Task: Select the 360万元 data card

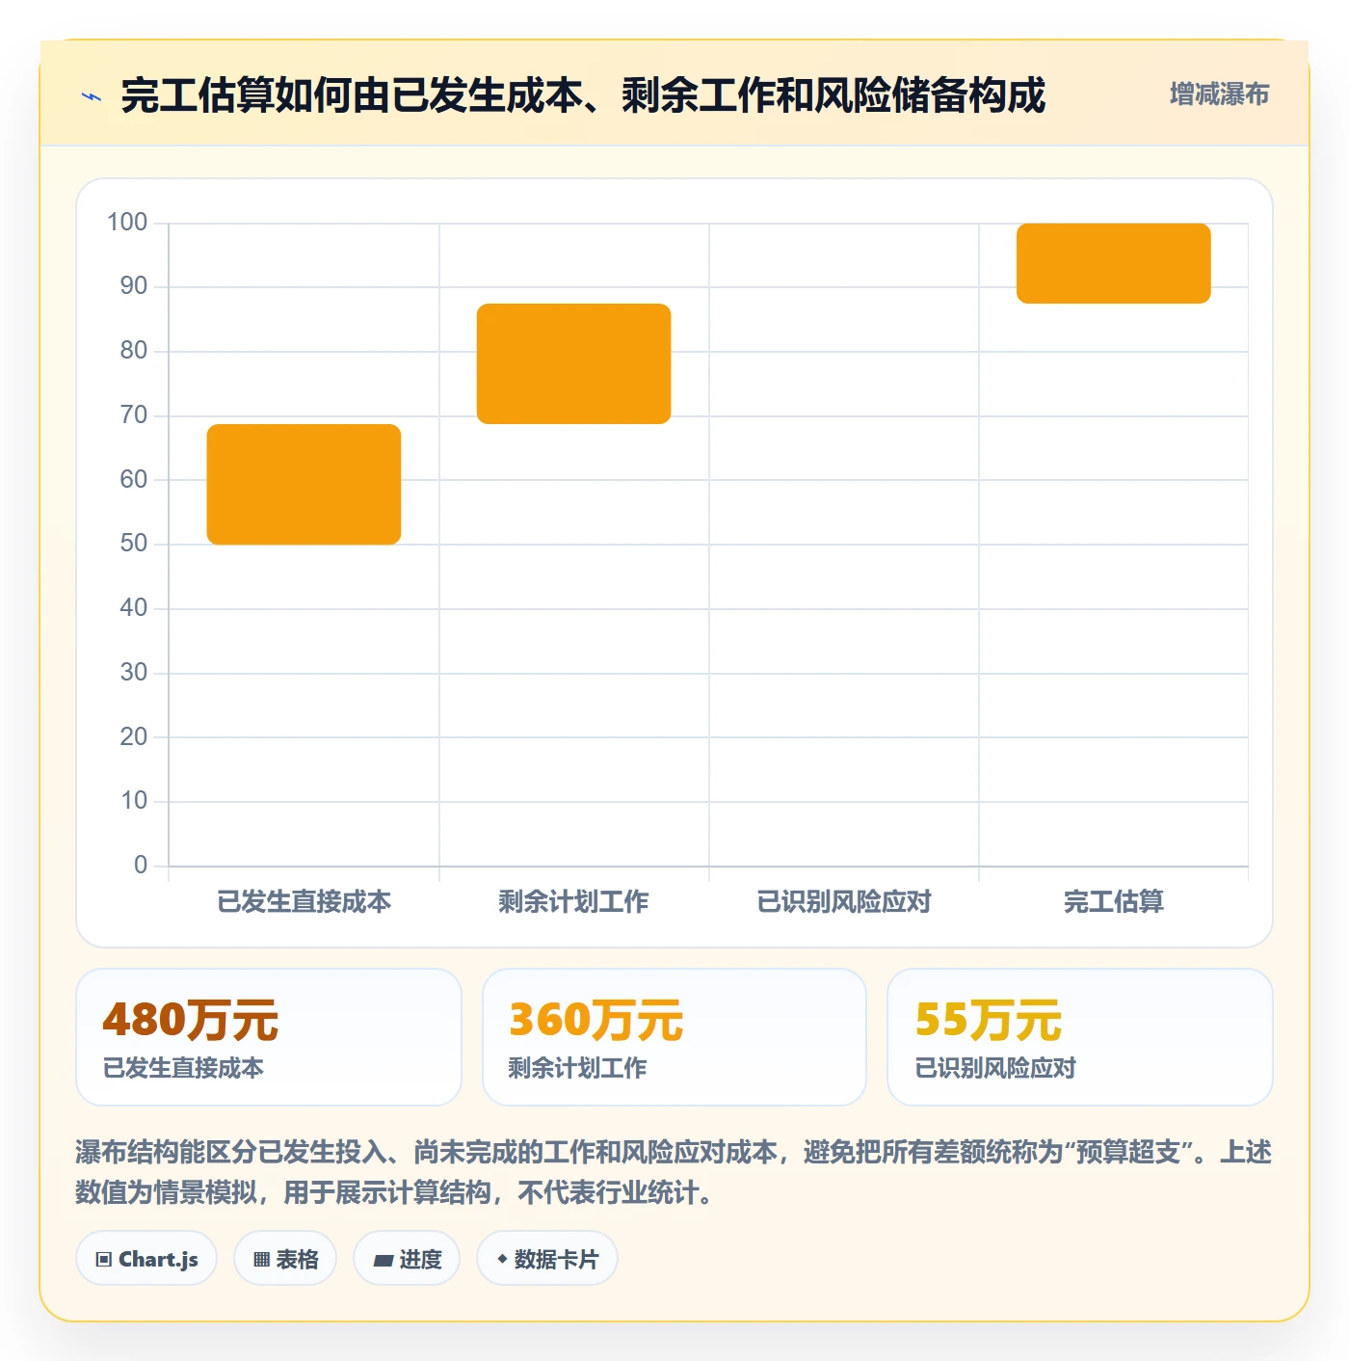Action: pos(674,1037)
